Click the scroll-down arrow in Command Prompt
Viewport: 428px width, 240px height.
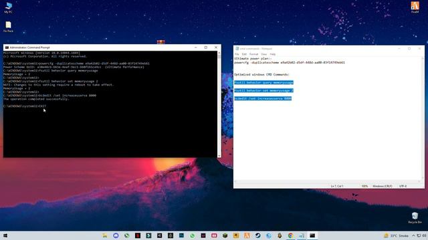coord(219,155)
